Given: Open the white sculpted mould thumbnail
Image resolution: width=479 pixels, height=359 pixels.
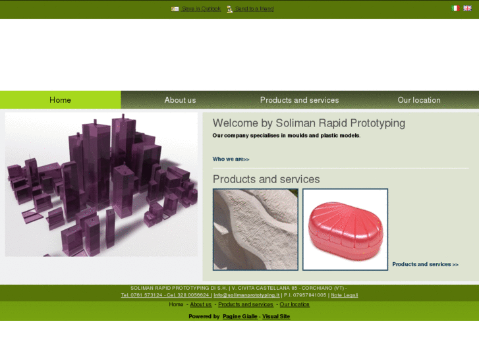Looking at the screenshot, I should 256,229.
